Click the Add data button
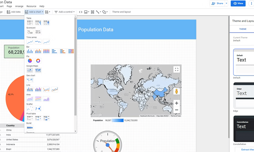Screen dimensions: 254x152 point(14,12)
